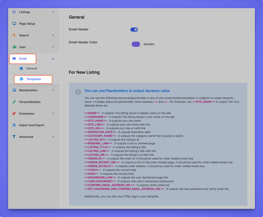The image size is (263, 217).
Task: Disable the Email Header toggle
Action: [134, 30]
